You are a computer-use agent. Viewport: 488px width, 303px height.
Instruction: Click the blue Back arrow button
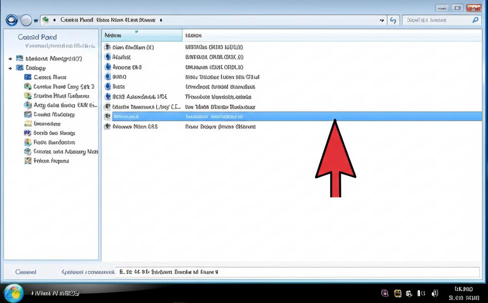(x=12, y=20)
